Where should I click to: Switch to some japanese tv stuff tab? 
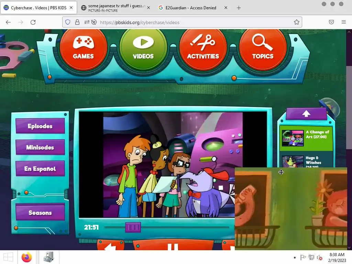click(x=115, y=8)
